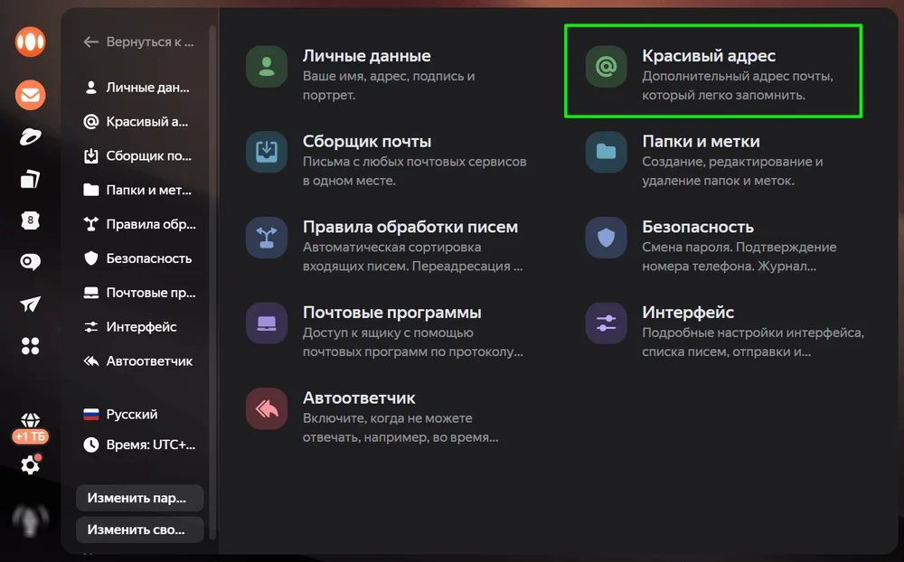Click text 'Письма с любых почтовых сервисов'
The height and width of the screenshot is (562, 904).
click(415, 162)
